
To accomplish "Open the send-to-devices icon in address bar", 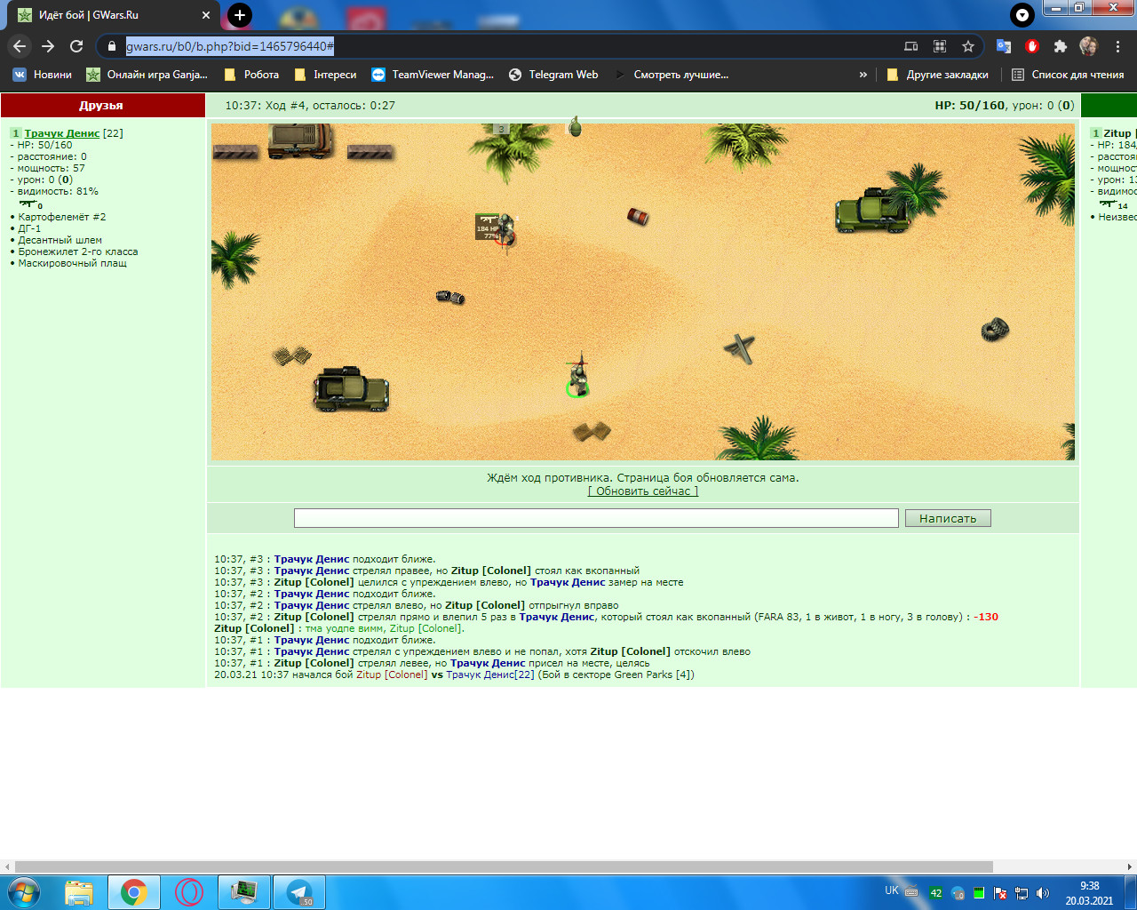I will [911, 46].
